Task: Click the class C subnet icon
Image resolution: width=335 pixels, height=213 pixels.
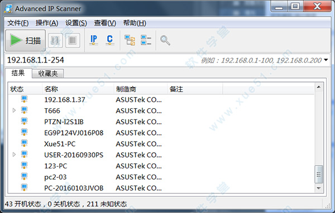Action: [x=110, y=40]
